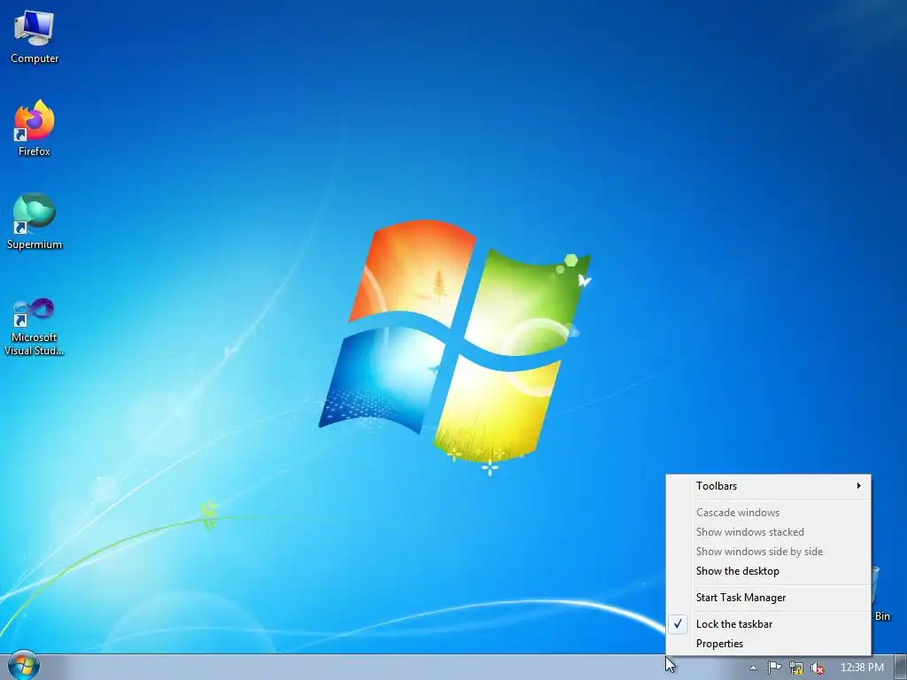This screenshot has width=907, height=680.
Task: Select the Microsoft Visual Studio shortcut
Action: coord(35,327)
